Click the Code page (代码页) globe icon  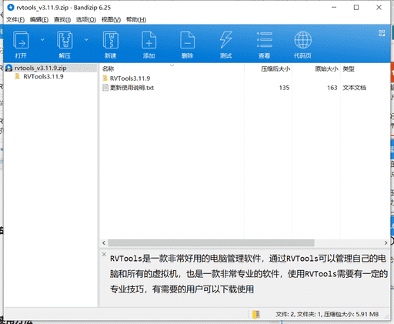pos(303,40)
